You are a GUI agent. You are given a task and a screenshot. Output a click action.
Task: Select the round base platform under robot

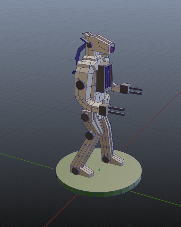tap(99, 173)
